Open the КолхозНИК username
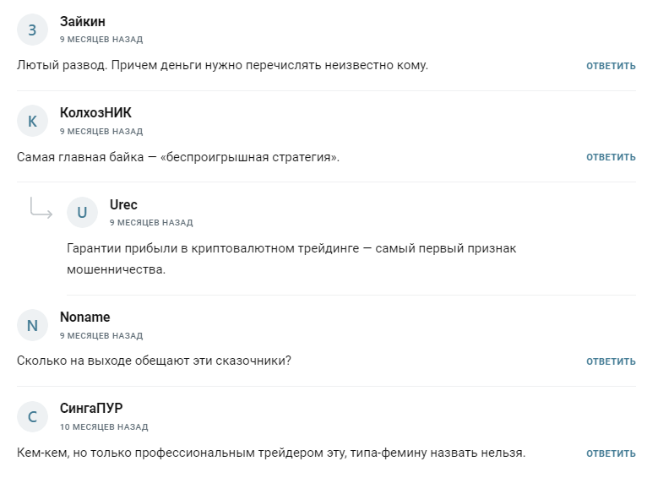The image size is (647, 483). click(x=95, y=113)
